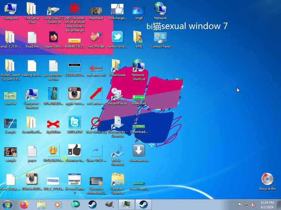Select the like_PNG86 thumbs-up image
This screenshot has width=281, height=210.
click(96, 40)
